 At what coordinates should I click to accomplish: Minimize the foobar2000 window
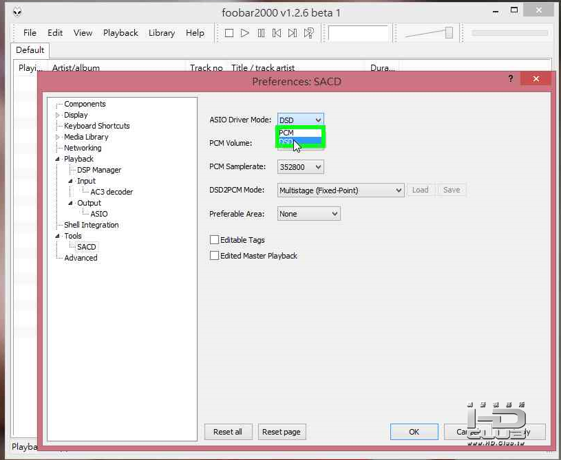[496, 12]
